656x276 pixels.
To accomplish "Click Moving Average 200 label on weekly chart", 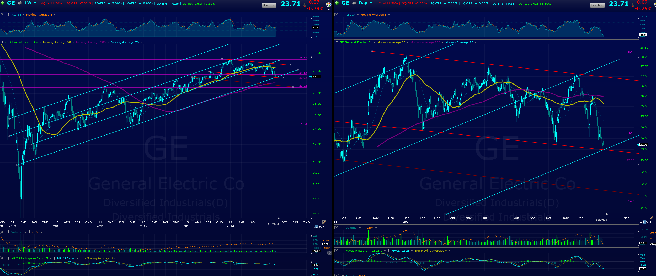I will tap(91, 42).
